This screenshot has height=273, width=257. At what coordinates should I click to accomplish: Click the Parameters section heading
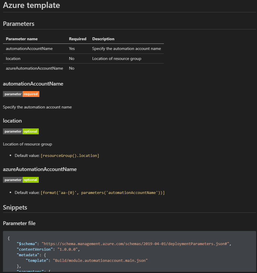pyautogui.click(x=19, y=24)
